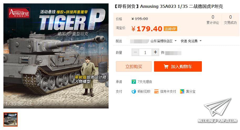
Task: Click the orange credit card payment icon
Action: [x=156, y=91]
